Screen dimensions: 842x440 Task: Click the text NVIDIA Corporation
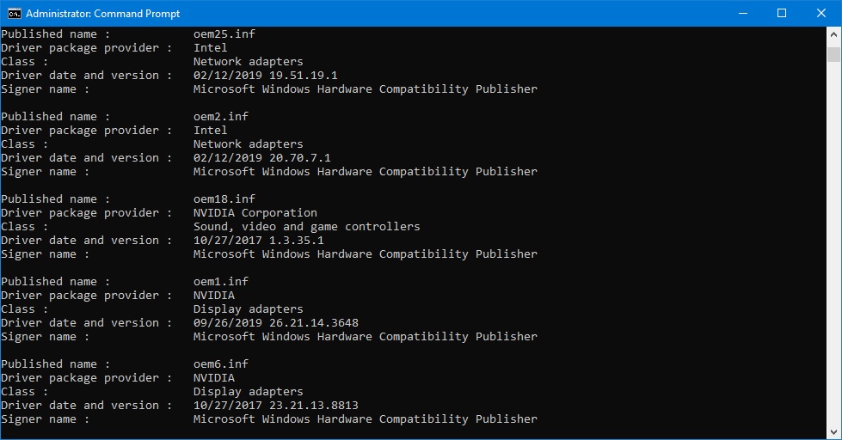click(255, 213)
